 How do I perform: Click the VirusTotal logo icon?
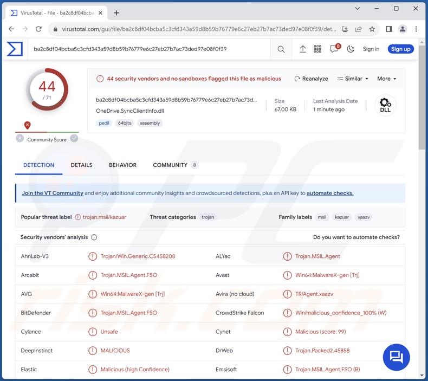click(15, 49)
